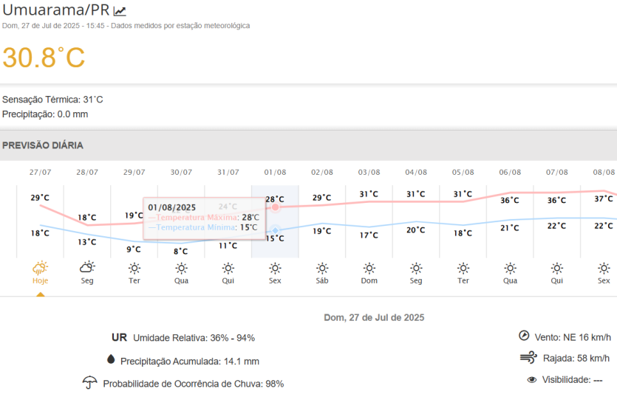The height and width of the screenshot is (411, 617).
Task: Click the eye icon beside Visibilidade
Action: click(531, 380)
